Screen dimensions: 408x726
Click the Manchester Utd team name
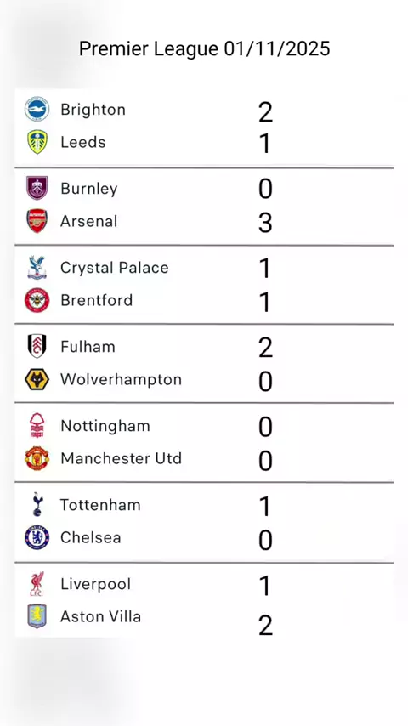coord(121,458)
